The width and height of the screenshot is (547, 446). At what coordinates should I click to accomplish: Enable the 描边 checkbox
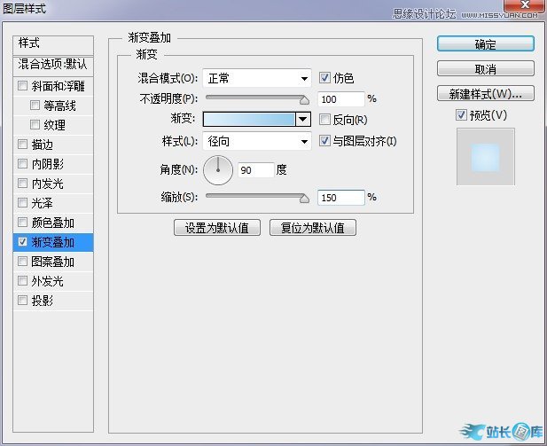(x=22, y=144)
